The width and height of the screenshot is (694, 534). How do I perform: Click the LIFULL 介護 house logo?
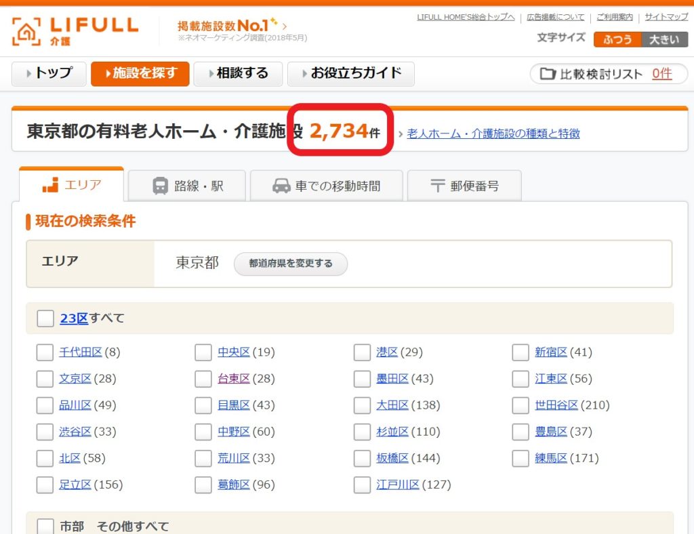pos(26,32)
